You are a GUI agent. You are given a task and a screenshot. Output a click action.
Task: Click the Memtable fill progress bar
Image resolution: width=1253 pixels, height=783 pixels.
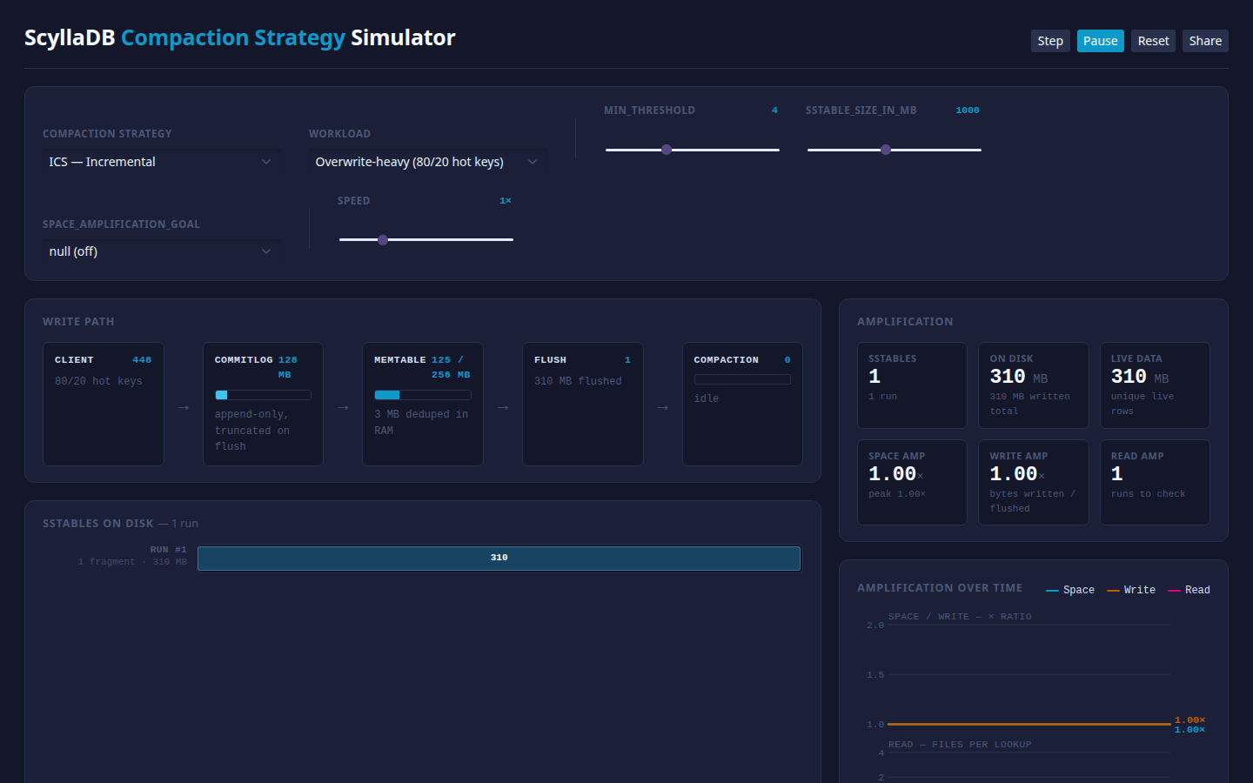(423, 395)
